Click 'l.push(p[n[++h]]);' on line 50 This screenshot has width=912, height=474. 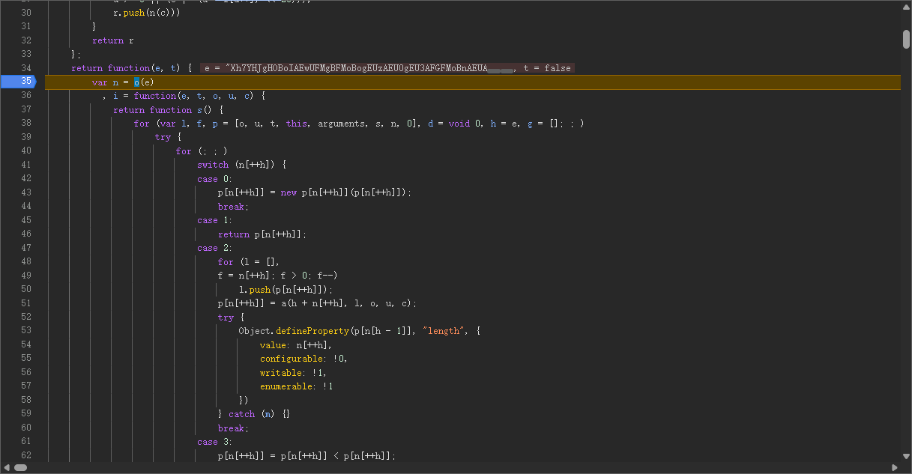click(286, 290)
